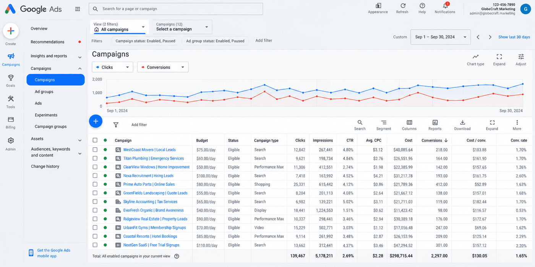The height and width of the screenshot is (267, 535).
Task: Open the Goals trophy icon
Action: pos(11,77)
